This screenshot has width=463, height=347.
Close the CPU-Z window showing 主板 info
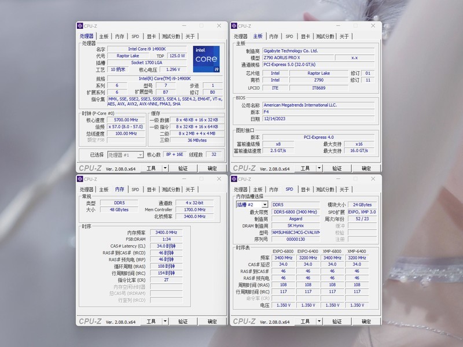[373, 25]
